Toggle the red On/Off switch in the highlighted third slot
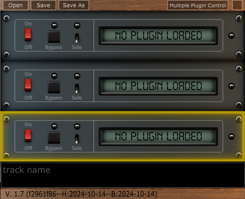 (28, 136)
